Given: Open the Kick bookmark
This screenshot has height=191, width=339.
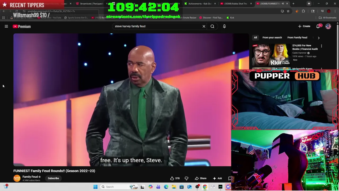Looking at the screenshot, I should 230,18.
